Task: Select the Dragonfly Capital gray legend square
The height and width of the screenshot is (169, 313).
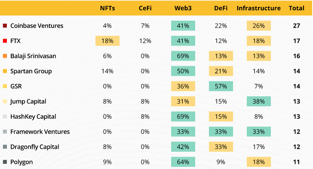Action: (x=5, y=147)
